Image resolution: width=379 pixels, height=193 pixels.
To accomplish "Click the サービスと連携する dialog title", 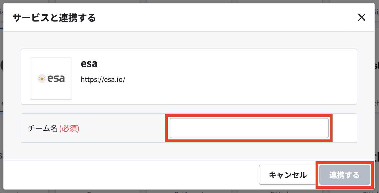I will coord(54,18).
